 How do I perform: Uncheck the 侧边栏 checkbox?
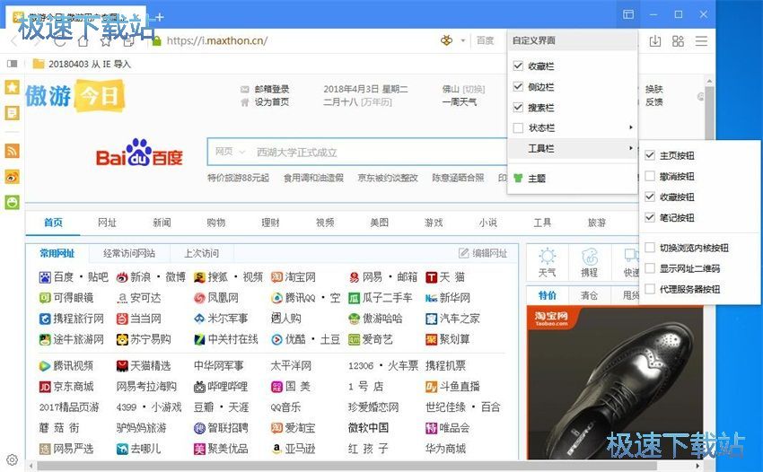[518, 87]
